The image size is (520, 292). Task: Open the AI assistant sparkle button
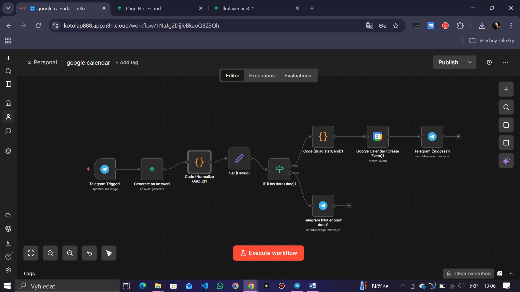(506, 161)
